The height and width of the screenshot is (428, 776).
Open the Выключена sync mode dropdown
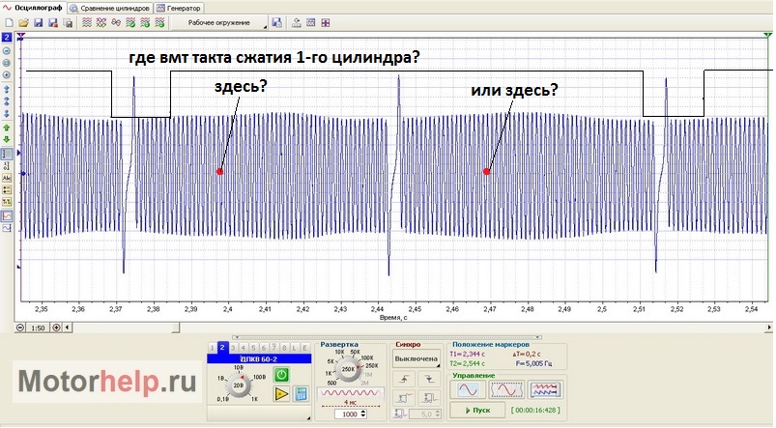coord(416,357)
